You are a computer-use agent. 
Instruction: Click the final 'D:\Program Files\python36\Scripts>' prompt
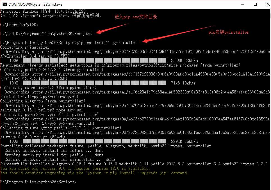(x=38, y=182)
